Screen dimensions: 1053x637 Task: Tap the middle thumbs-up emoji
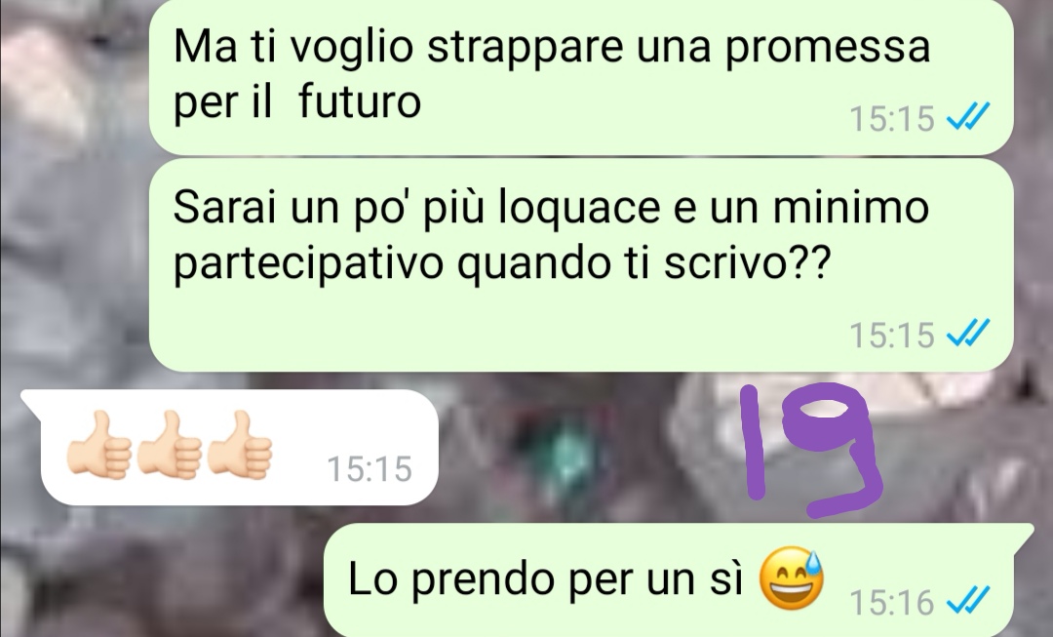[x=169, y=446]
